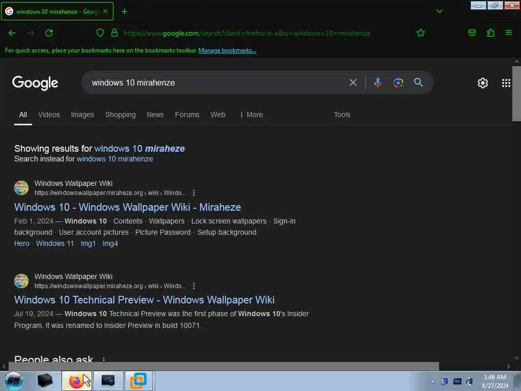The image size is (521, 391).
Task: Open the Windows Start orb
Action: pos(14,381)
